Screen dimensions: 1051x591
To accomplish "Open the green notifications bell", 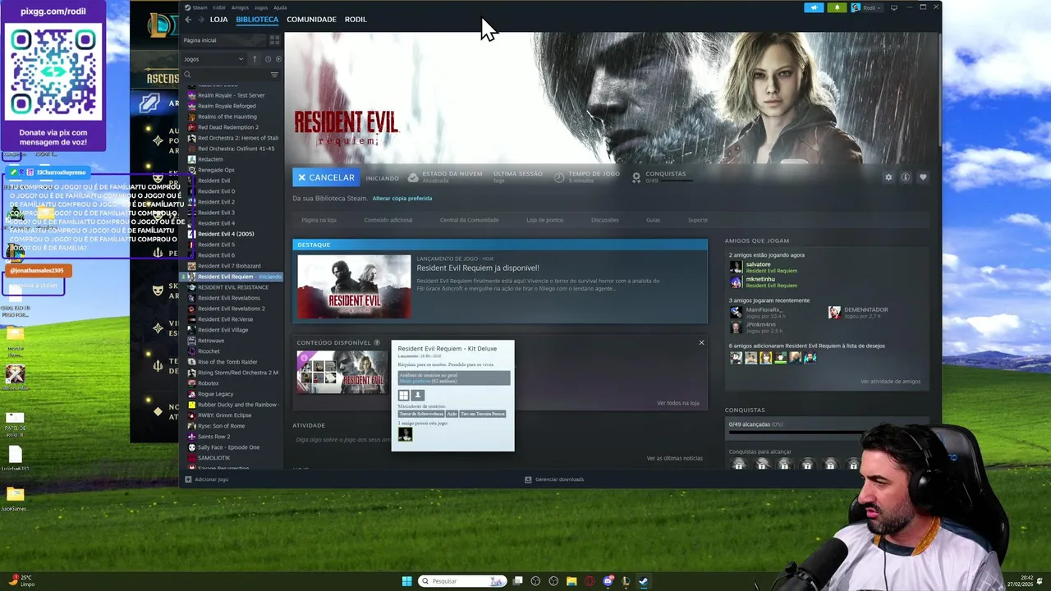I will [837, 7].
